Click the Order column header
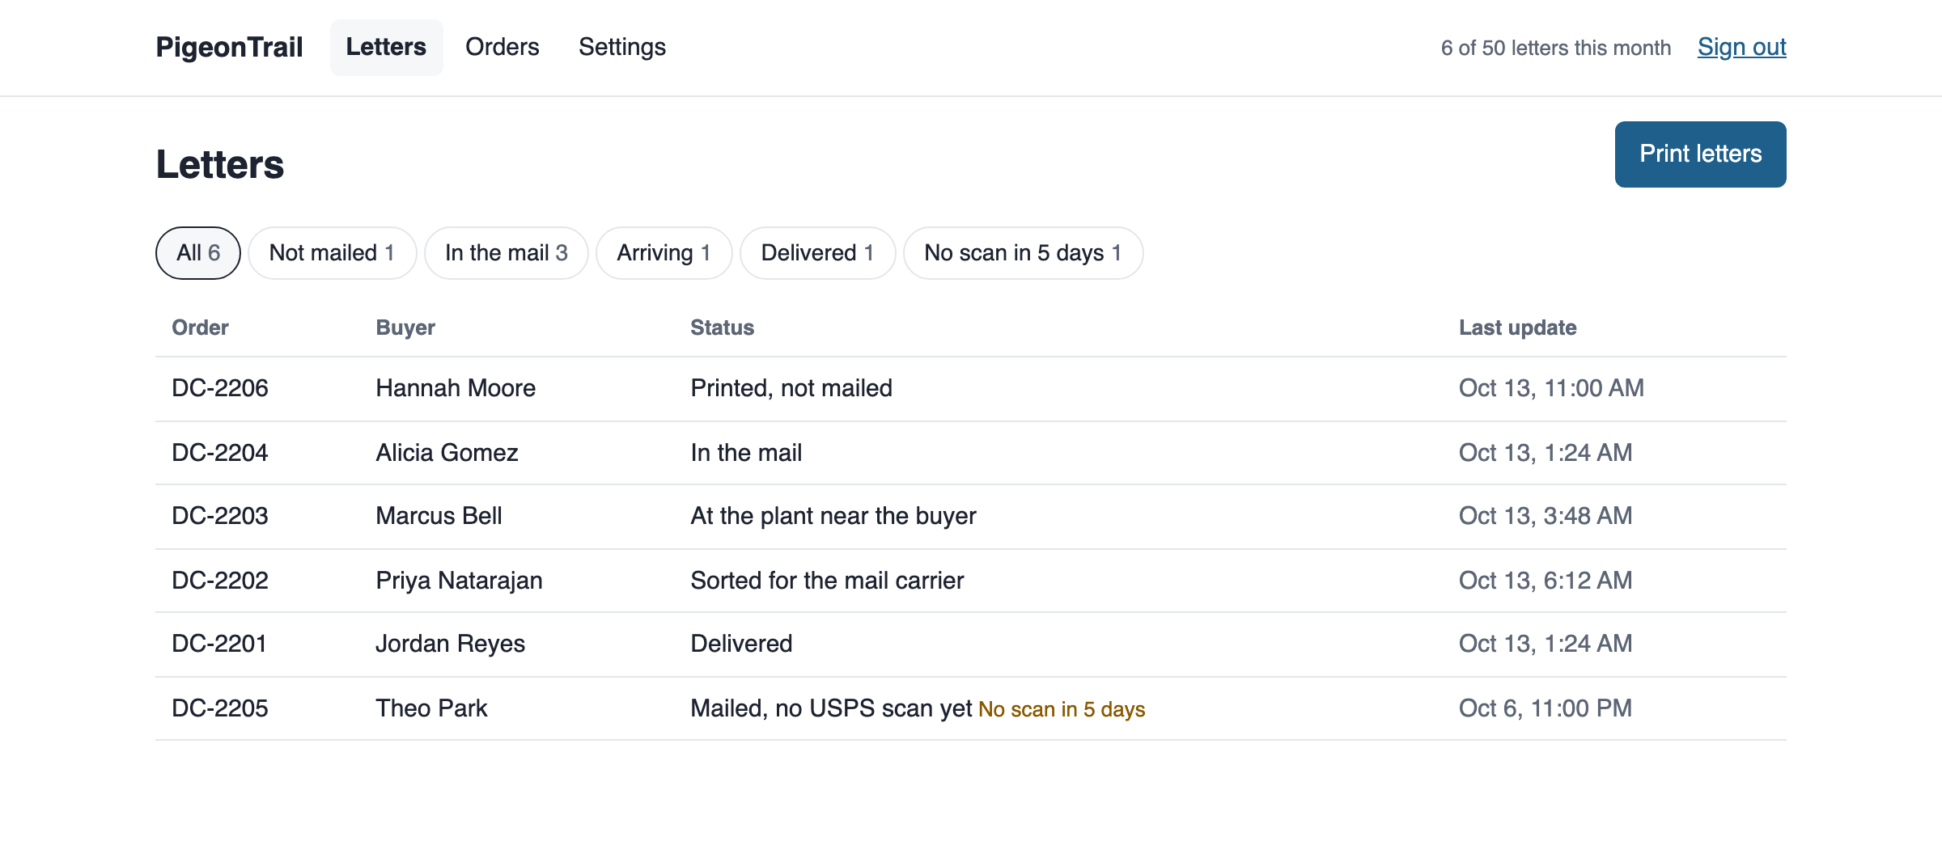 tap(200, 328)
